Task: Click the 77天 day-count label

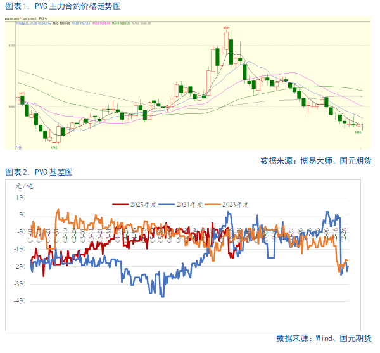Action: tap(18, 146)
